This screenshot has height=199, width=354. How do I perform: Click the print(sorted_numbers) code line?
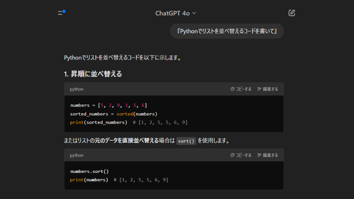click(99, 122)
